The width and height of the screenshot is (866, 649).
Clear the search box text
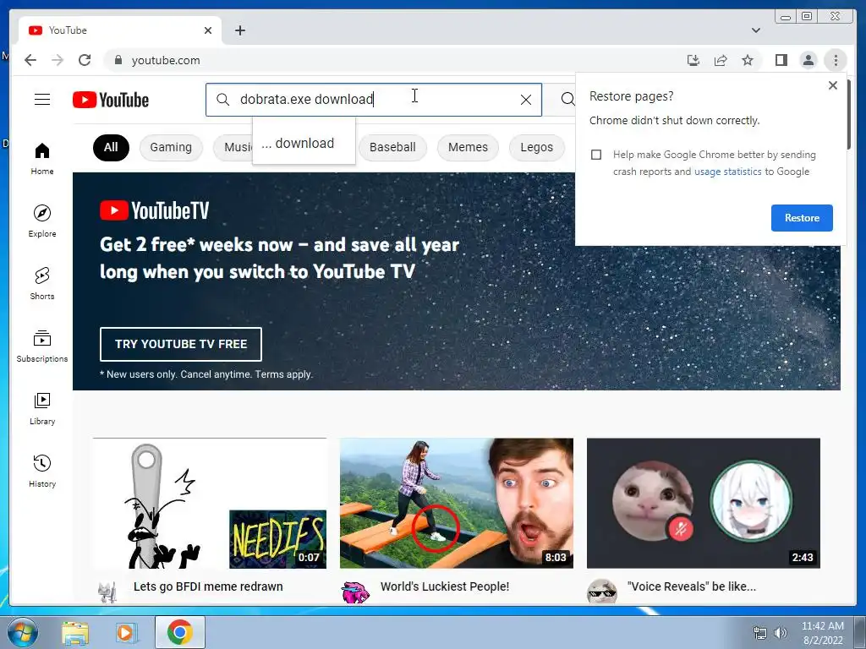coord(526,100)
